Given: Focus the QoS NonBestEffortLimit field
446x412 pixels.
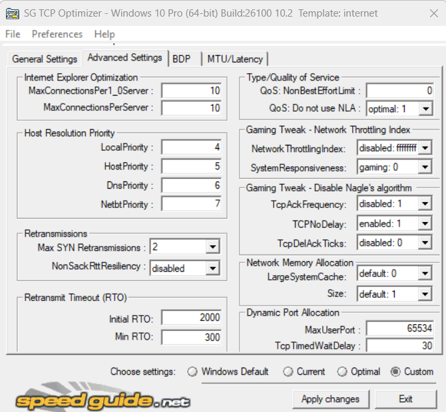Looking at the screenshot, I should point(400,91).
